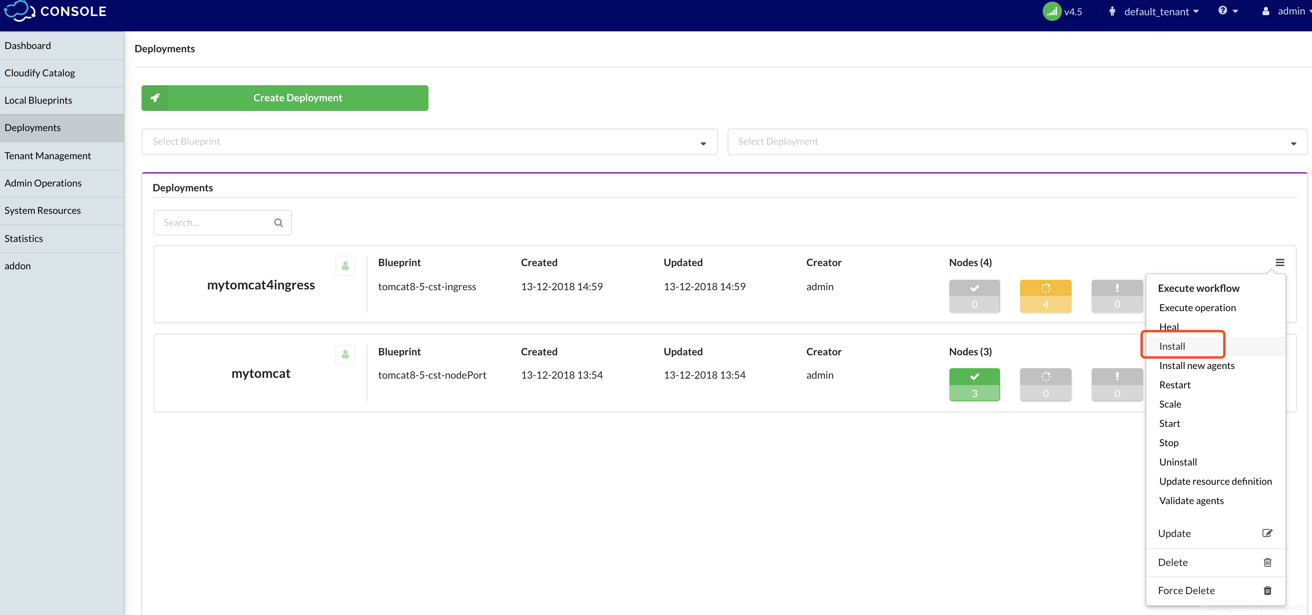Click the tenant person icon
1312x615 pixels.
point(1112,11)
